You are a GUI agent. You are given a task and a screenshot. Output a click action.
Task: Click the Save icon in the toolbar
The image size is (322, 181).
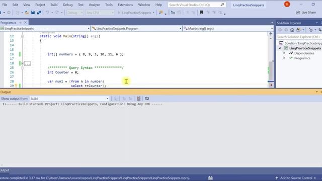pyautogui.click(x=33, y=13)
